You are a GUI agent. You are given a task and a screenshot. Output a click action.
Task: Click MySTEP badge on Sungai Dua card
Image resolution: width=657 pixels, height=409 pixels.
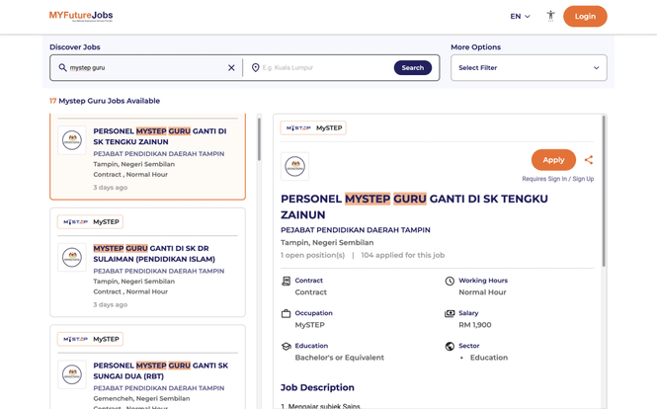(90, 339)
